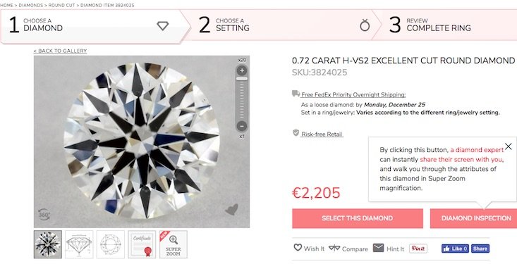517x264 pixels.
Task: Add diamond to favorites with heart icon
Action: coord(231,209)
